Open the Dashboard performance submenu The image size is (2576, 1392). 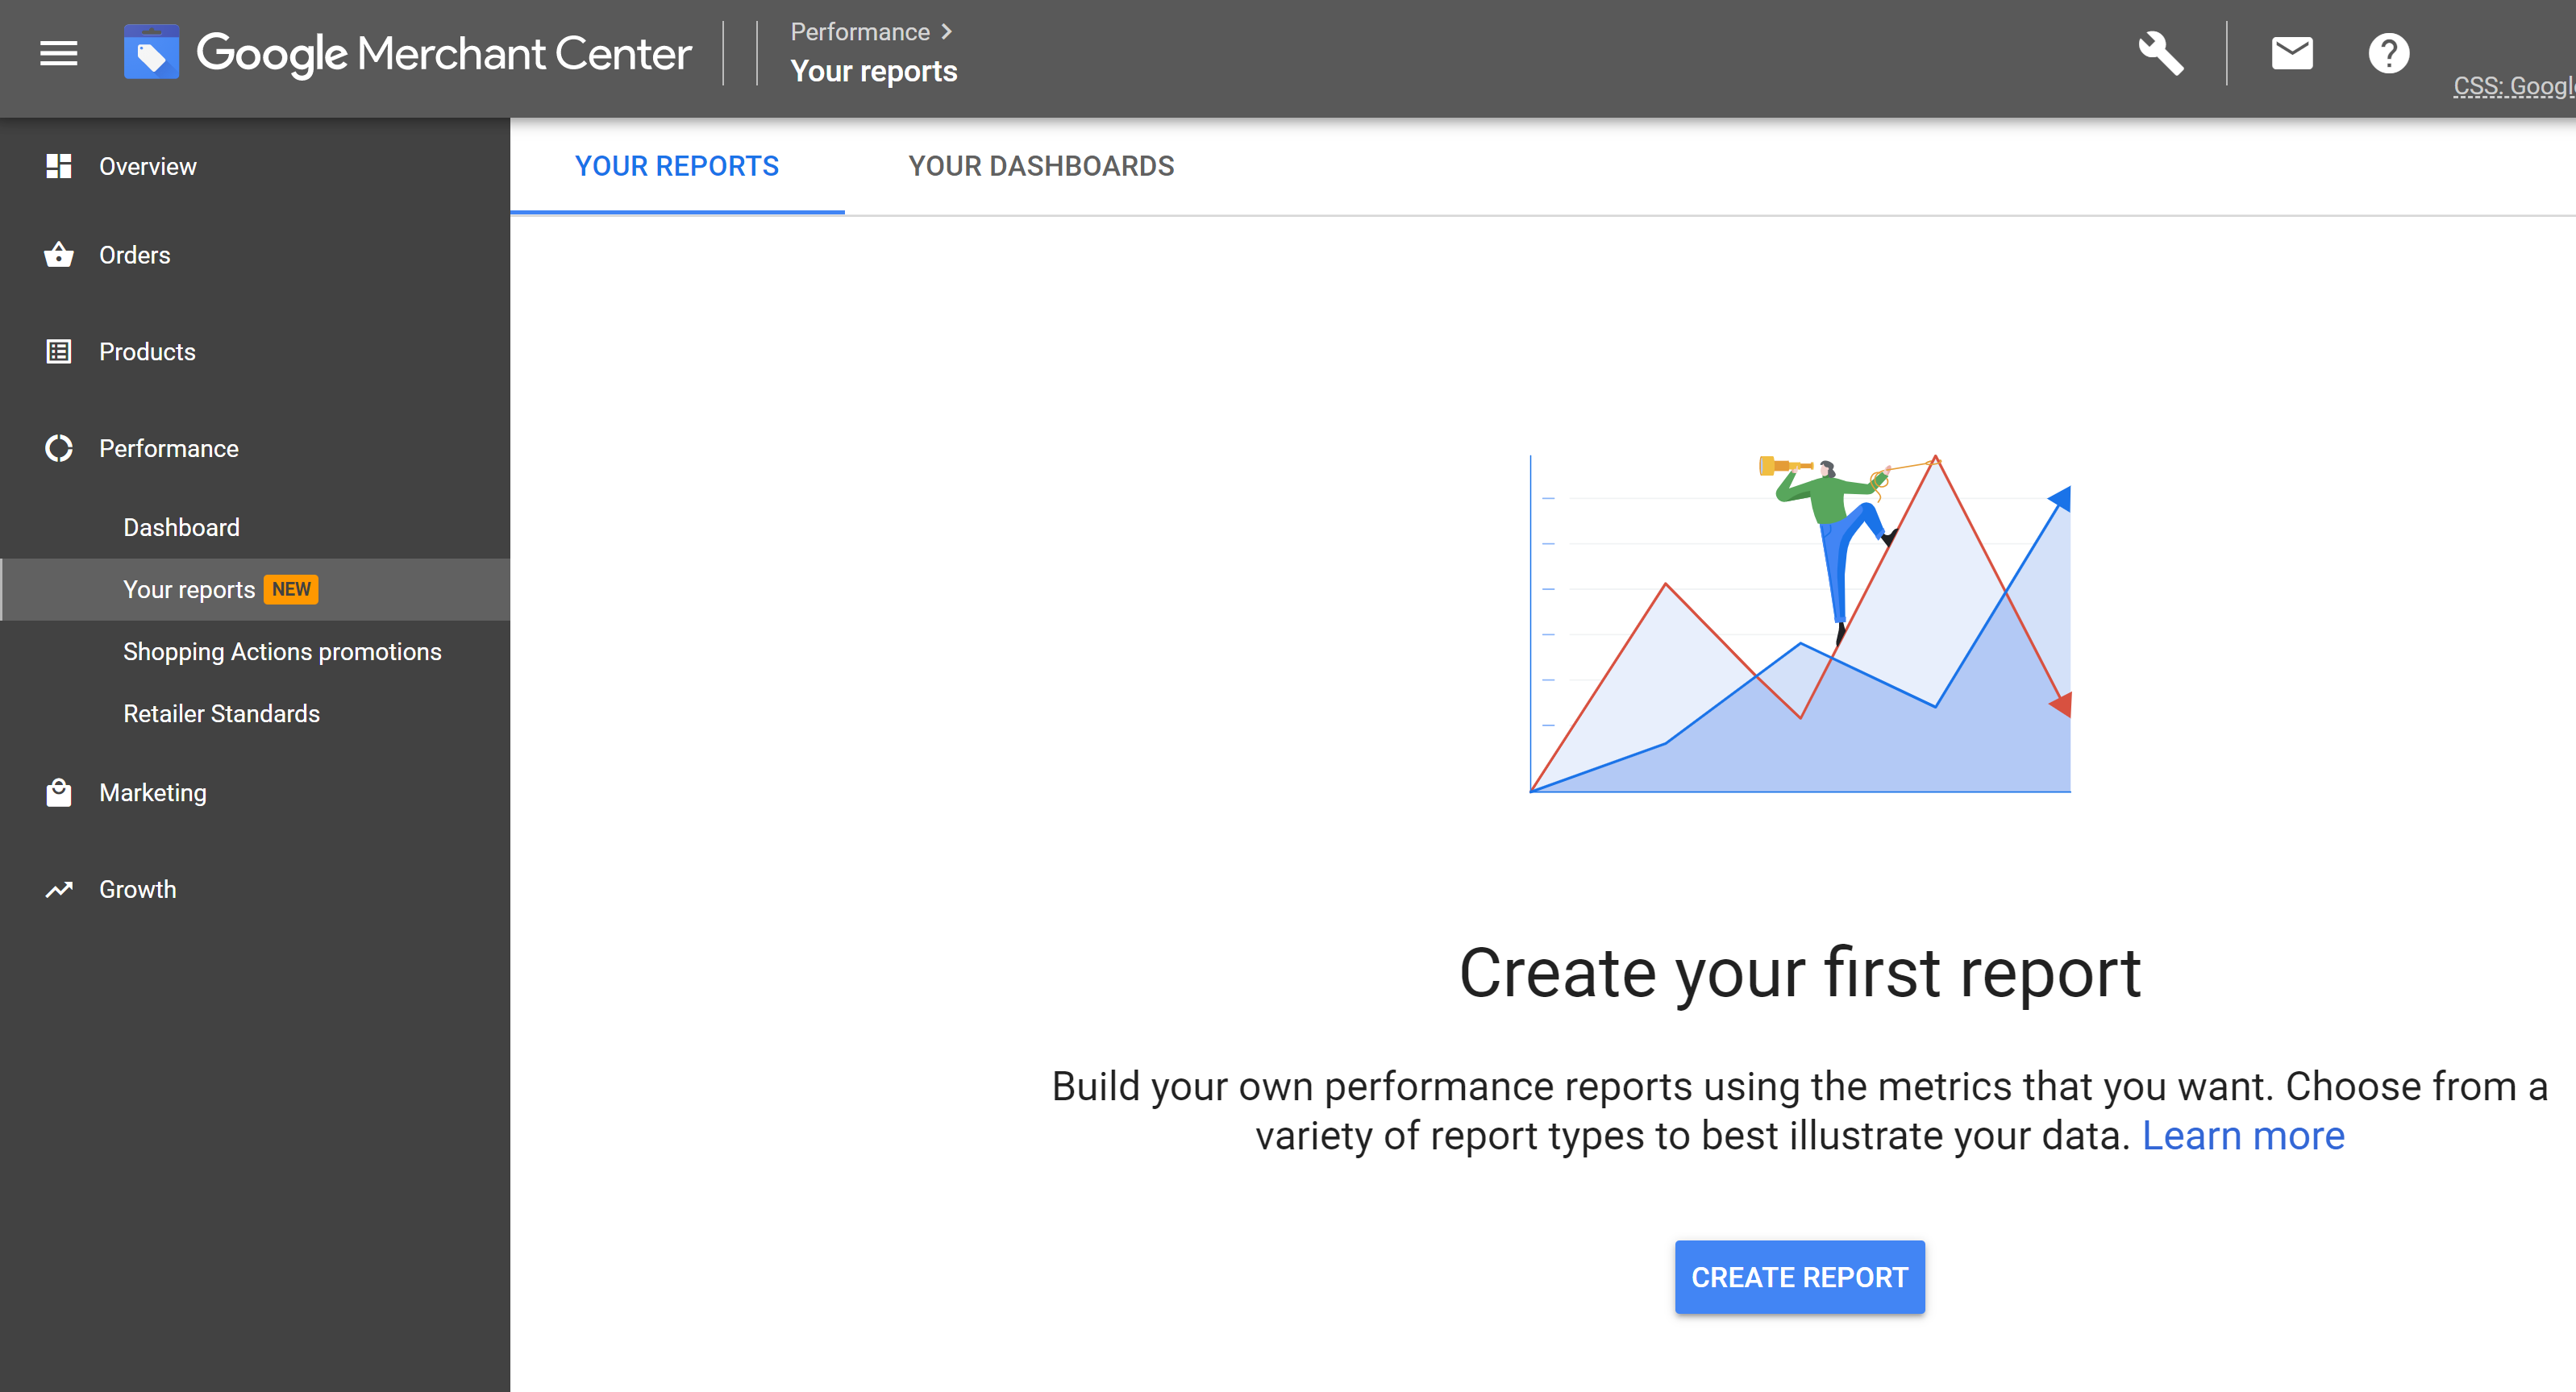tap(181, 526)
